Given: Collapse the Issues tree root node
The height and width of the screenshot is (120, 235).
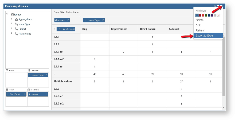Looking at the screenshot, I should pyautogui.click(x=7, y=14).
